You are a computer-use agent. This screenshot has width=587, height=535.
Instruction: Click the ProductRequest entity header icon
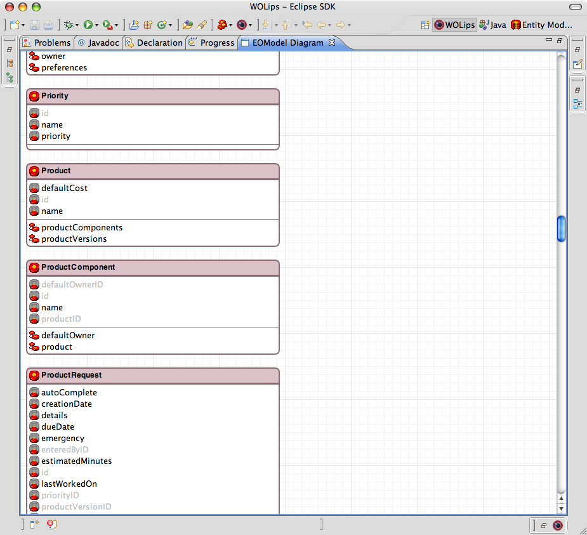[34, 375]
